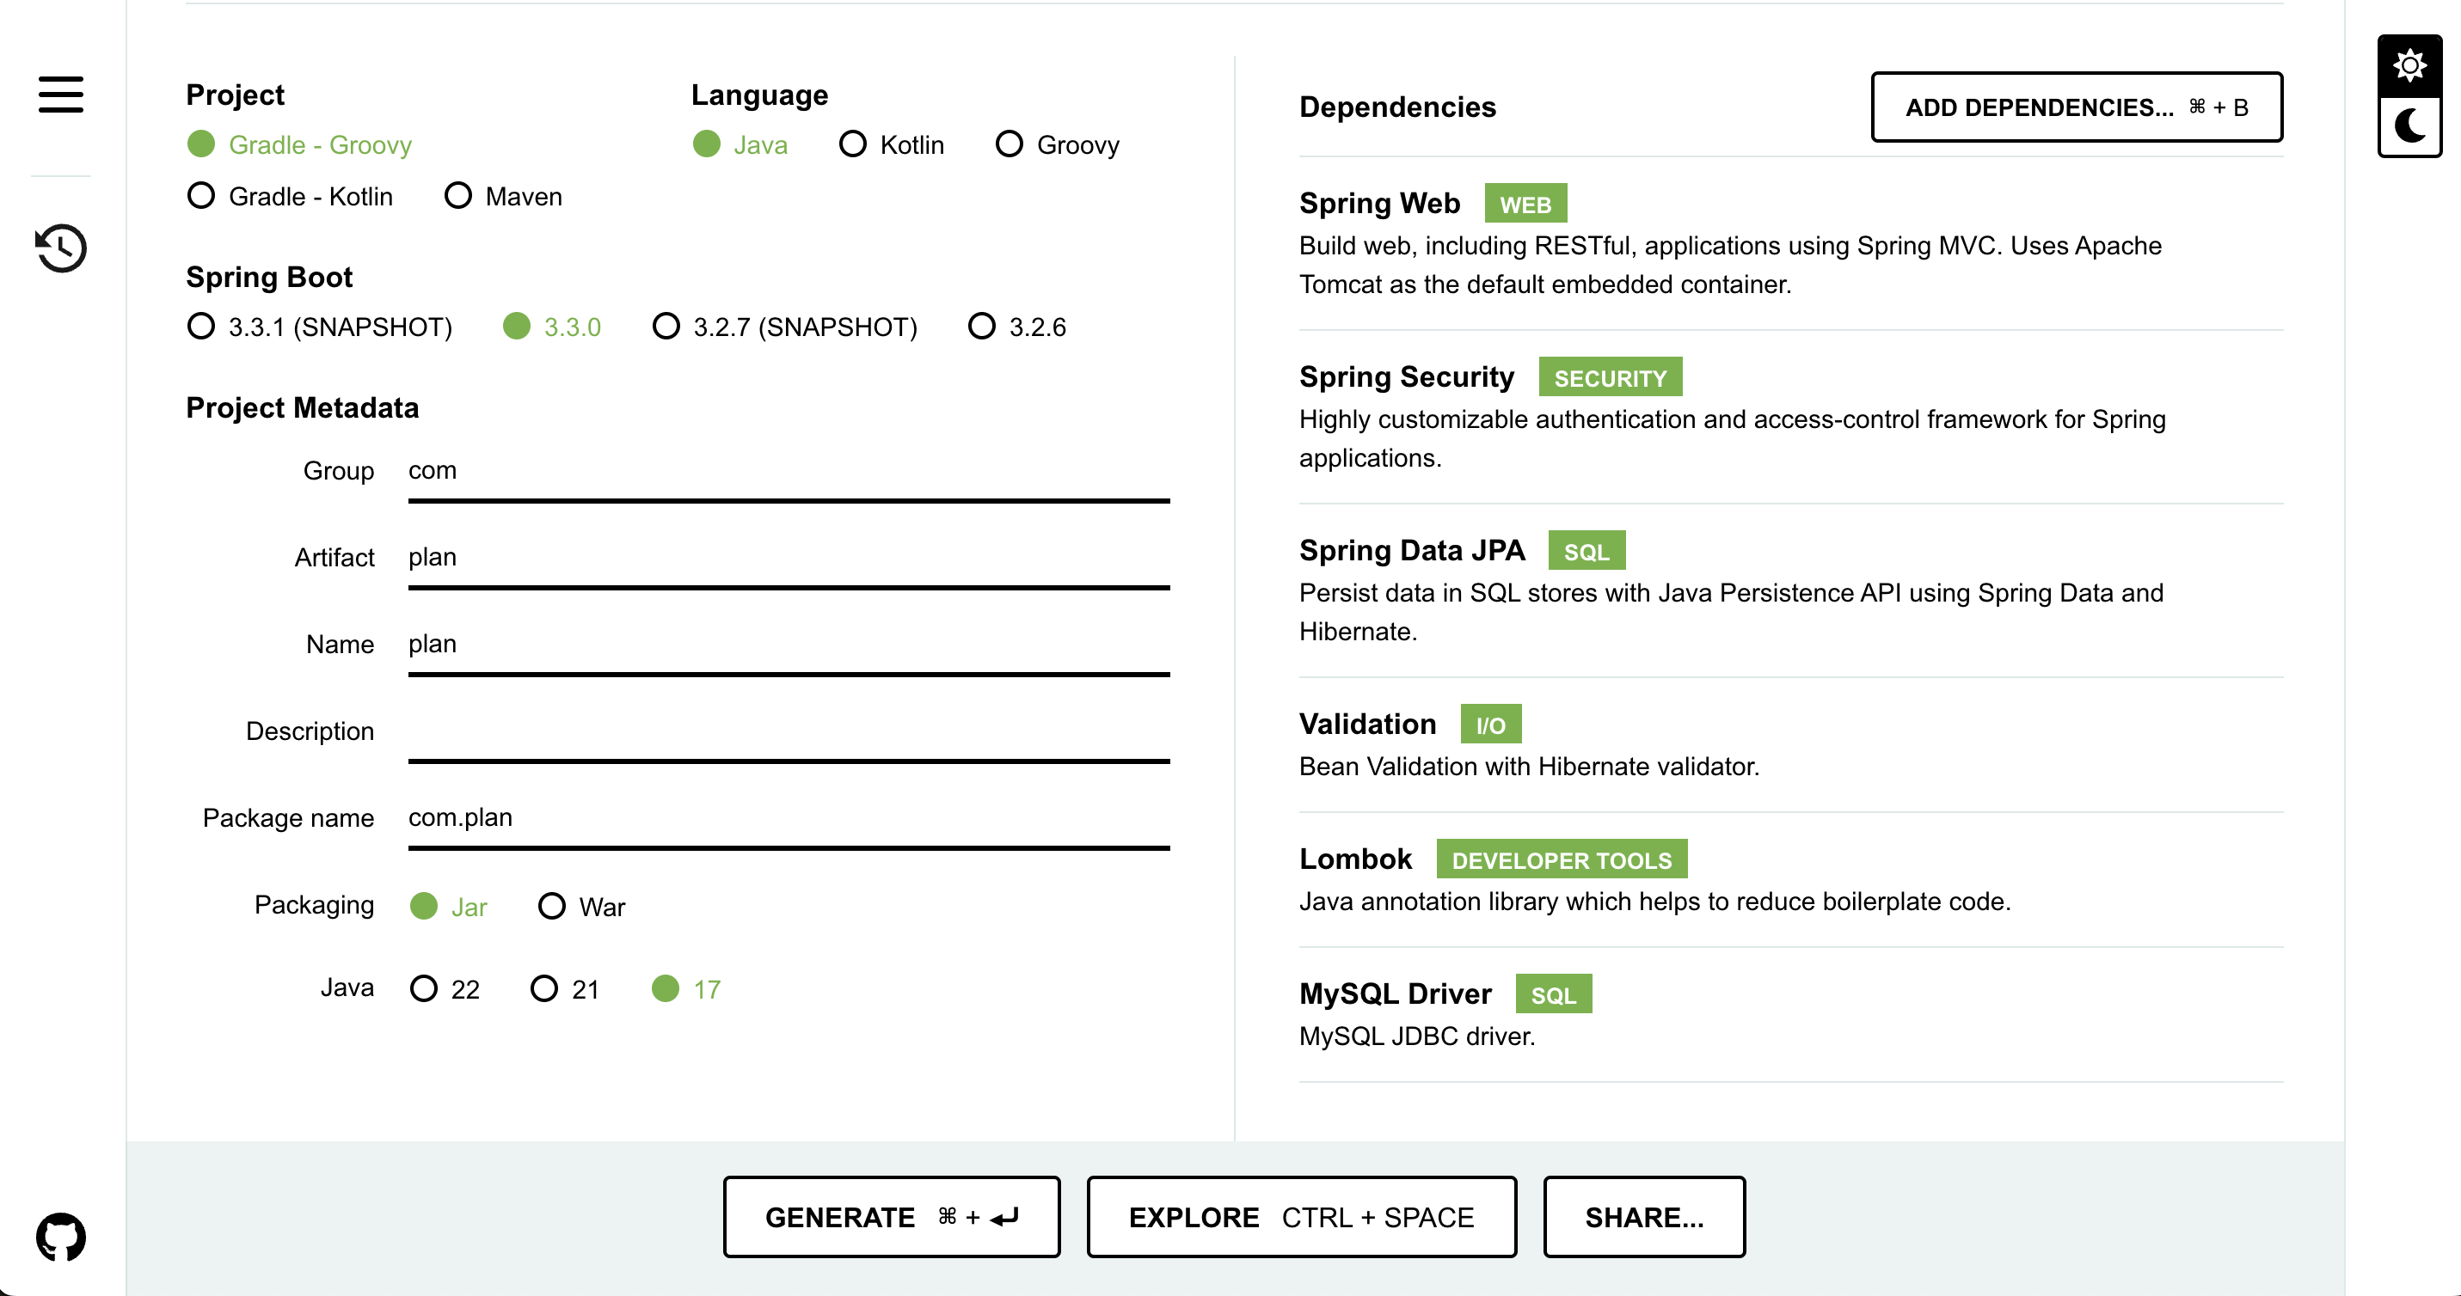
Task: Open the project history icon
Action: (x=60, y=248)
